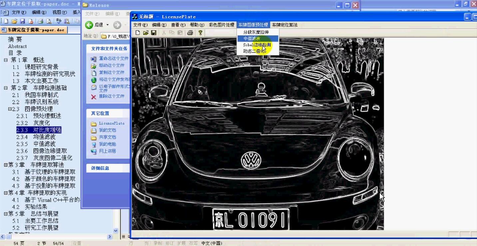
Task: Click Print Preview icon in Word toolbar
Action: pos(49,21)
